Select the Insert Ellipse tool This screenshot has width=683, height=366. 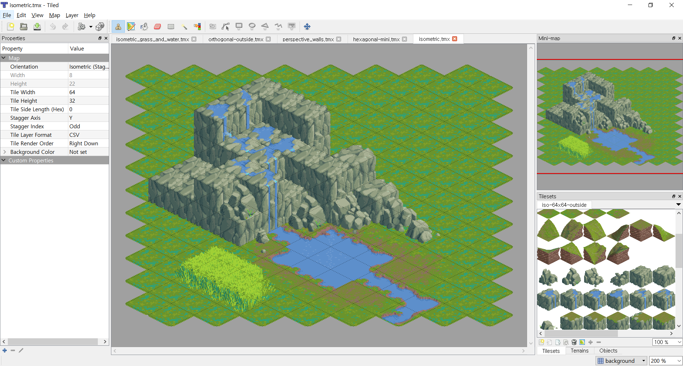point(252,27)
